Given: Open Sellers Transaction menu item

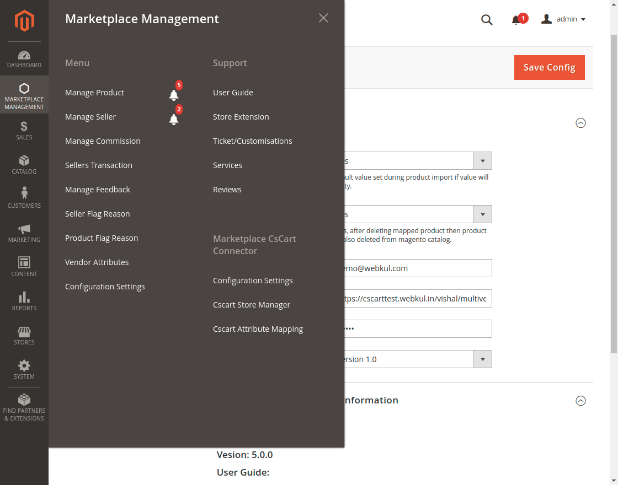Looking at the screenshot, I should click(x=99, y=165).
